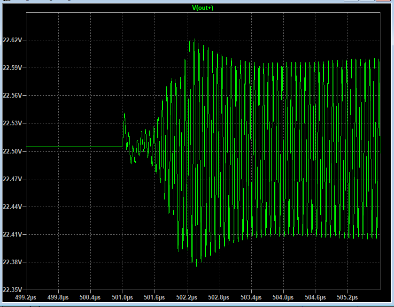Select the 22.41V axis tick label

pyautogui.click(x=12, y=234)
